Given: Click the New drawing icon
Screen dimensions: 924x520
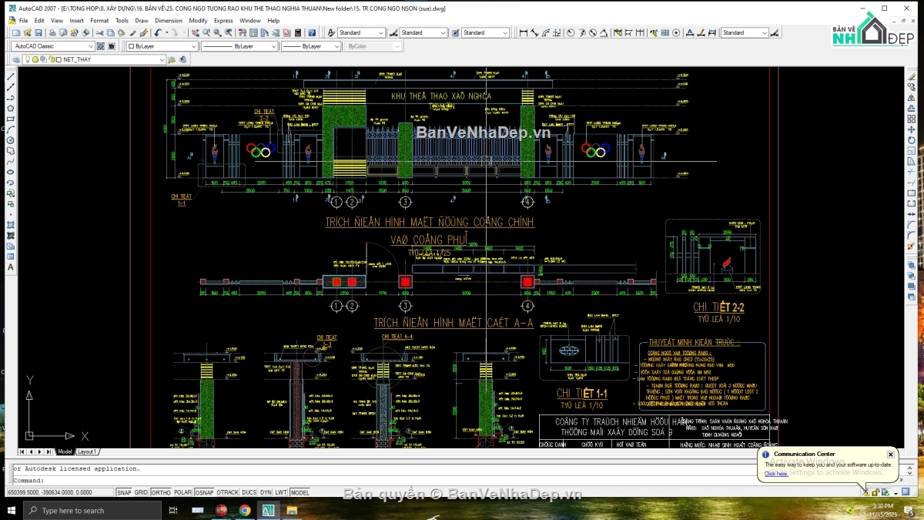Looking at the screenshot, I should point(16,32).
